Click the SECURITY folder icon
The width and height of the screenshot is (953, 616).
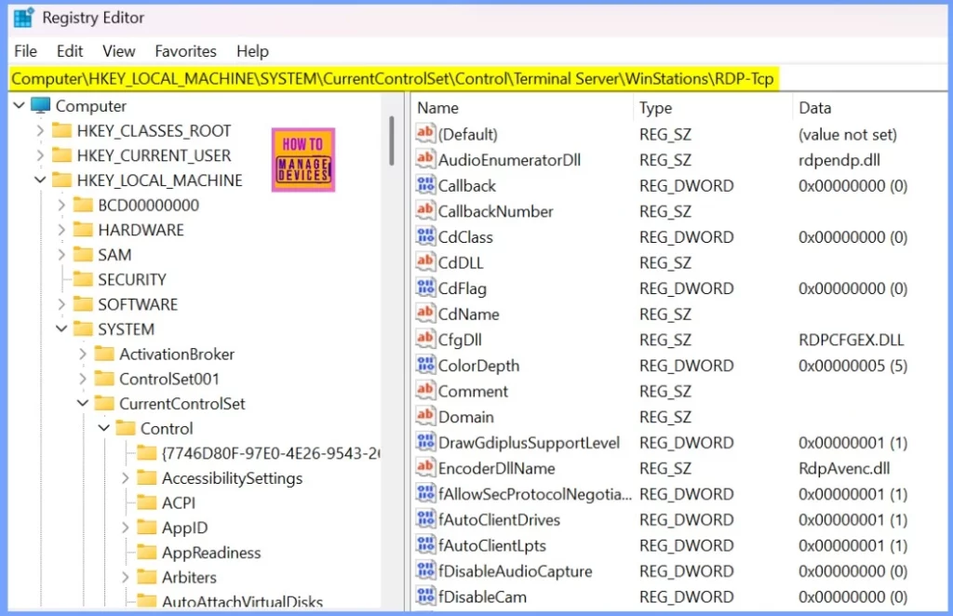click(83, 279)
